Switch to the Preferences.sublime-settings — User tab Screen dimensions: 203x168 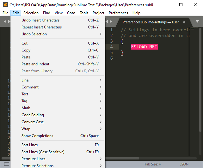tap(151, 22)
